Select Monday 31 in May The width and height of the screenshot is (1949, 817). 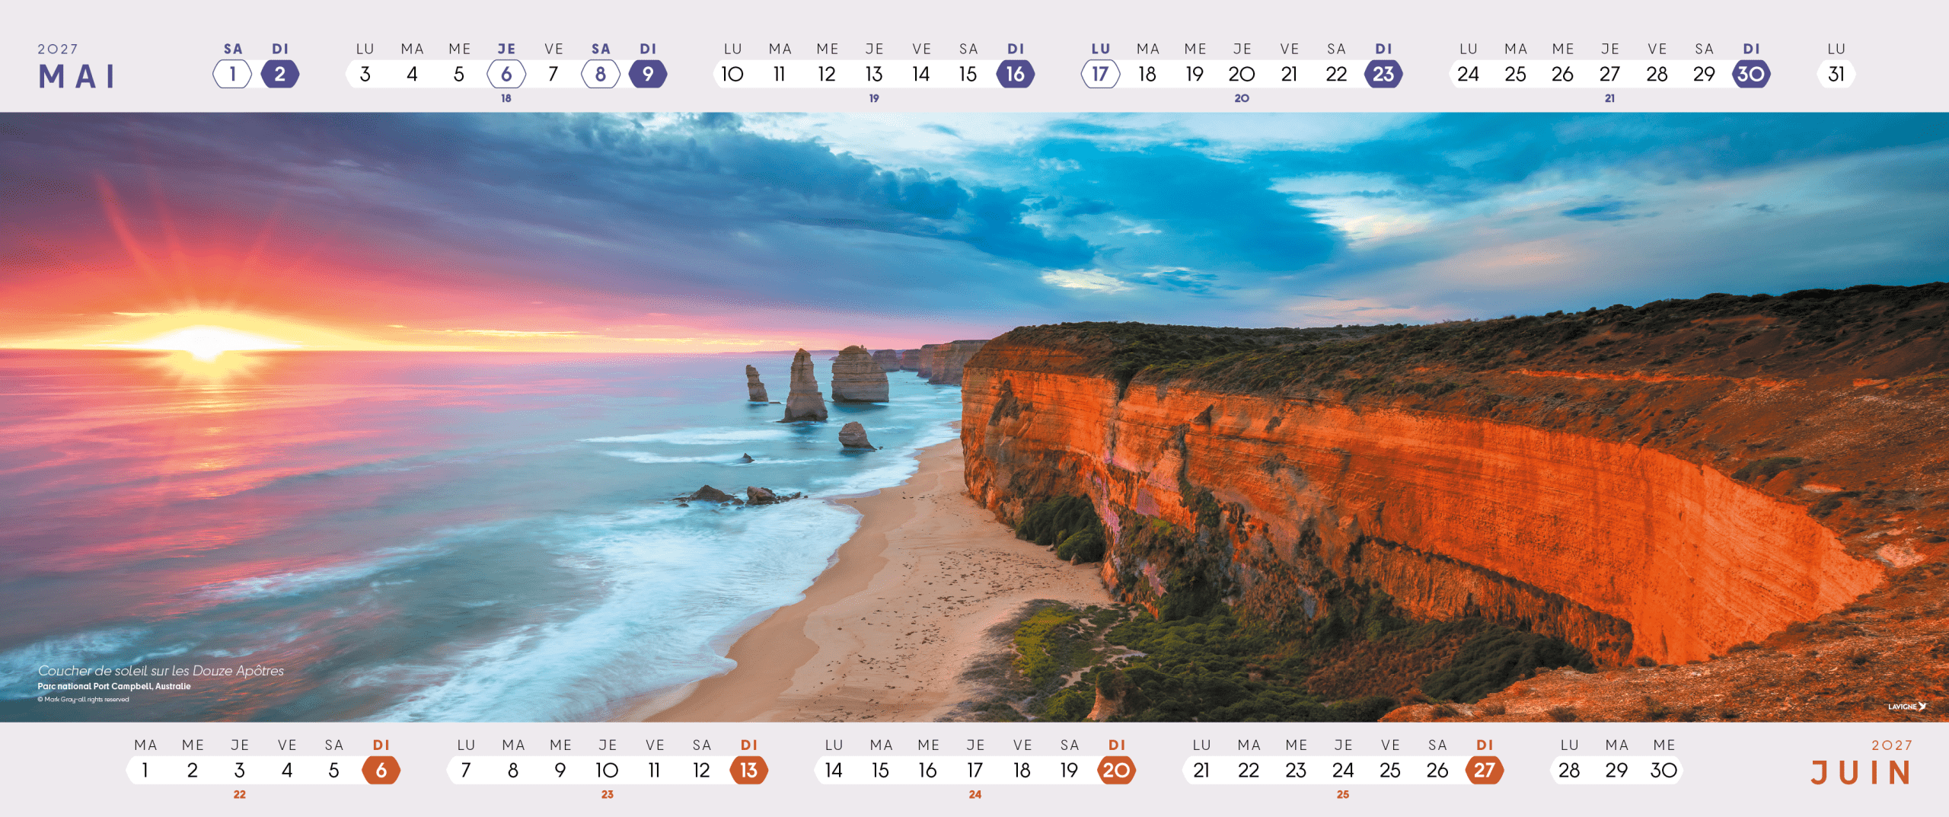[1836, 75]
